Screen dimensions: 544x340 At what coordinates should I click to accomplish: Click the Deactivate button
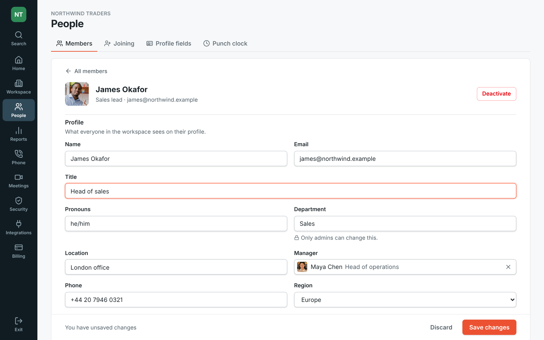[496, 94]
